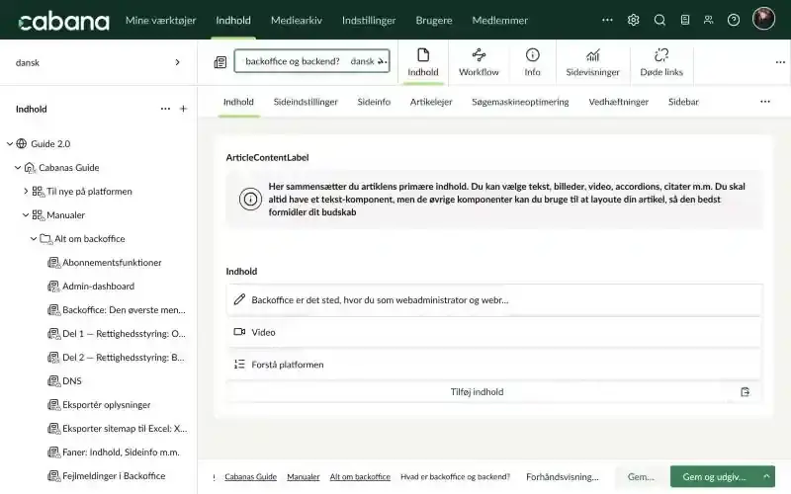The image size is (791, 494).
Task: Open the log book icon in header
Action: 684,20
